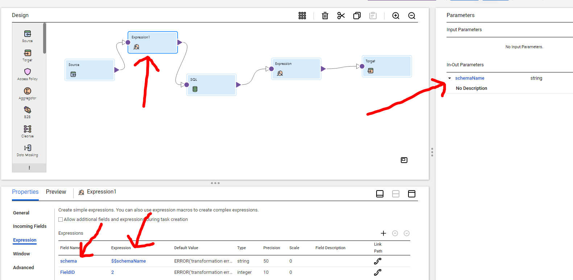Open the Window properties section
The height and width of the screenshot is (280, 573).
click(21, 254)
